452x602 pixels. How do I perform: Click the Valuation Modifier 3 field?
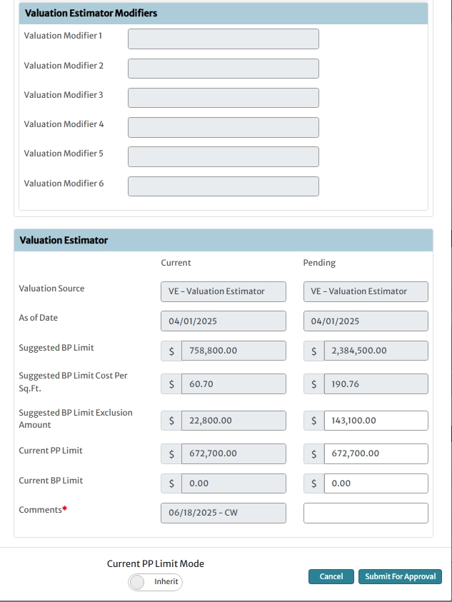(223, 98)
